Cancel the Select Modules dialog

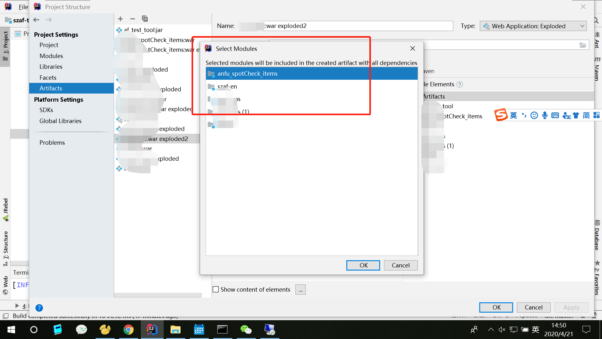(400, 265)
